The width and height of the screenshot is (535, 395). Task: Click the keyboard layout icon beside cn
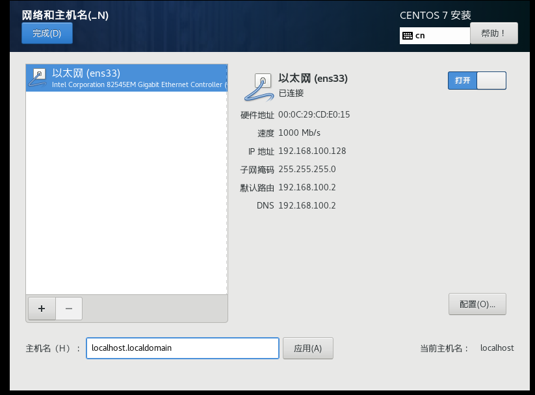tap(408, 36)
